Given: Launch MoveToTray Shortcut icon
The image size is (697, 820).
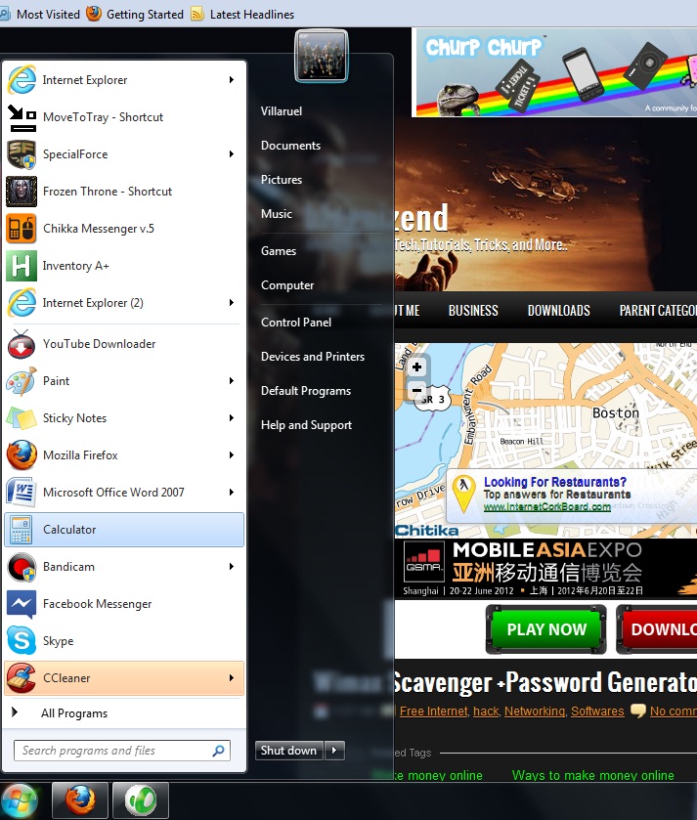Looking at the screenshot, I should click(22, 117).
